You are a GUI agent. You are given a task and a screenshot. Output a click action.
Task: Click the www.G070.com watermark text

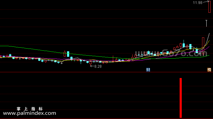click(x=171, y=53)
